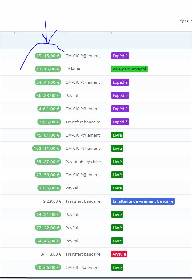Viewport: 192px width, 279px height.
Task: Click Livré status in the 64 ,21,00 € row
Action: point(117,214)
